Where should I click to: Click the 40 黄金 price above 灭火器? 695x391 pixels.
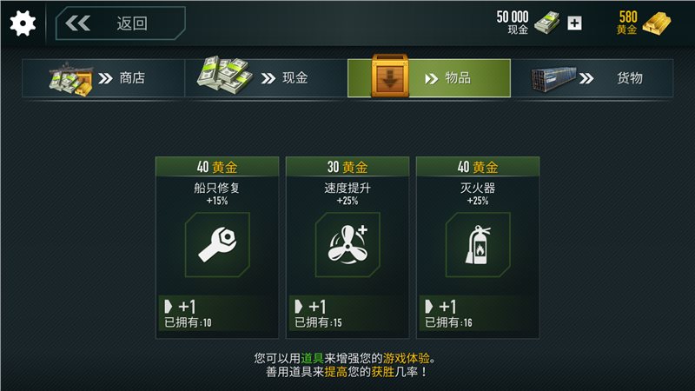click(x=478, y=167)
